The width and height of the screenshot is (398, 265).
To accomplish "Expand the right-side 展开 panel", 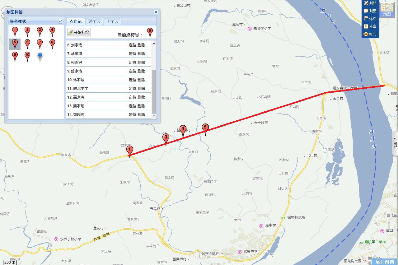I will click(x=395, y=144).
